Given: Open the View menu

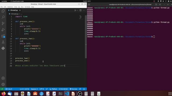Looking at the screenshot, I should (16, 7).
